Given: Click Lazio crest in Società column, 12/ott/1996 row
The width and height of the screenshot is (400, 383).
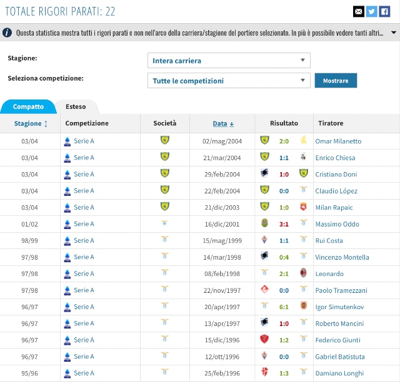Looking at the screenshot, I should pos(165,355).
